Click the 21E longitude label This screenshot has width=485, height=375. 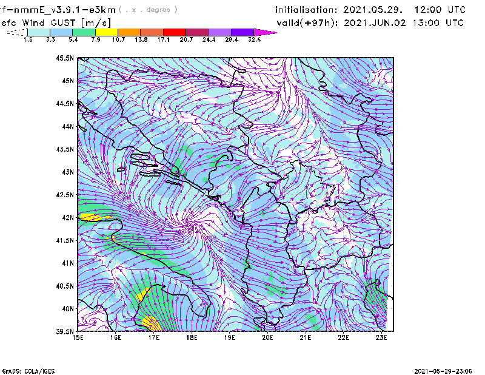pyautogui.click(x=306, y=337)
